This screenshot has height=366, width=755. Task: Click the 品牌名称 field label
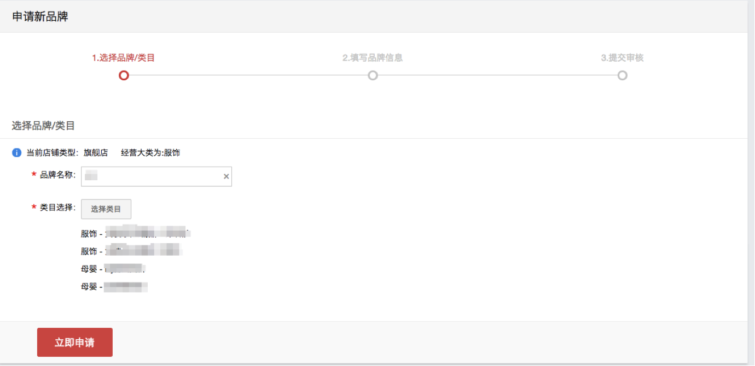click(57, 175)
